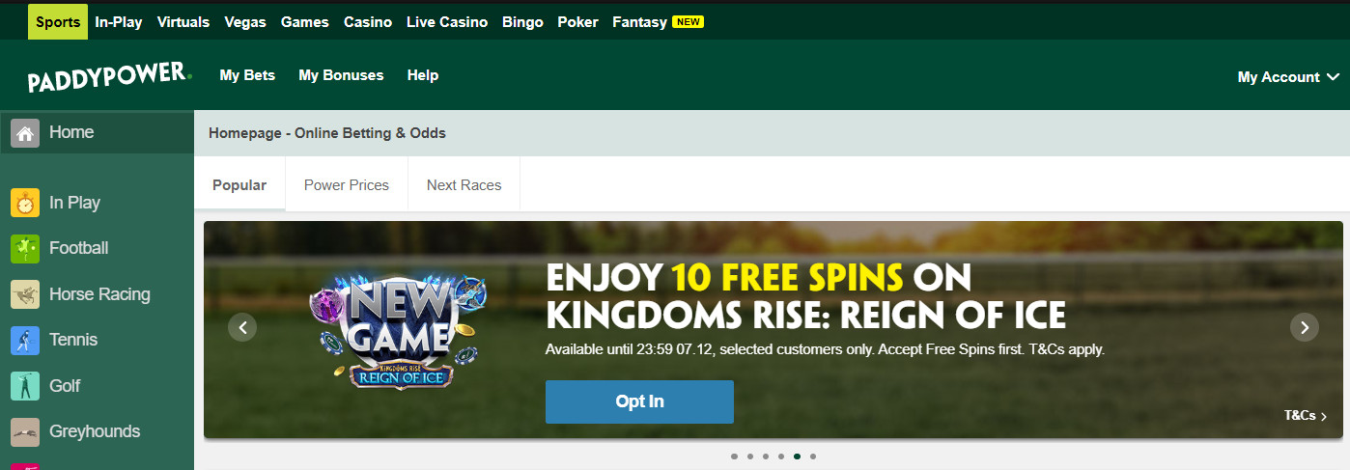Expand the My Account dropdown
This screenshot has height=470, width=1350.
click(x=1288, y=77)
